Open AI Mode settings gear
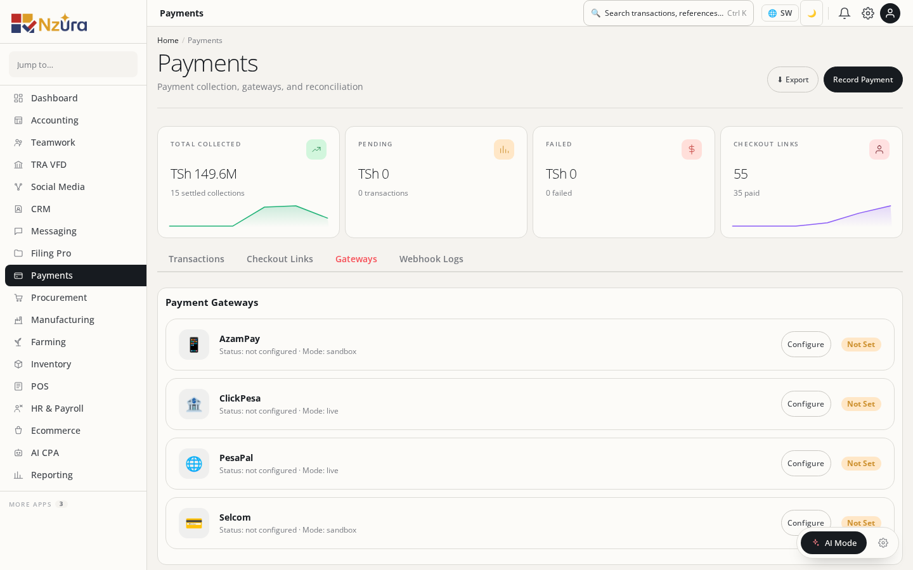Image resolution: width=913 pixels, height=570 pixels. (883, 543)
